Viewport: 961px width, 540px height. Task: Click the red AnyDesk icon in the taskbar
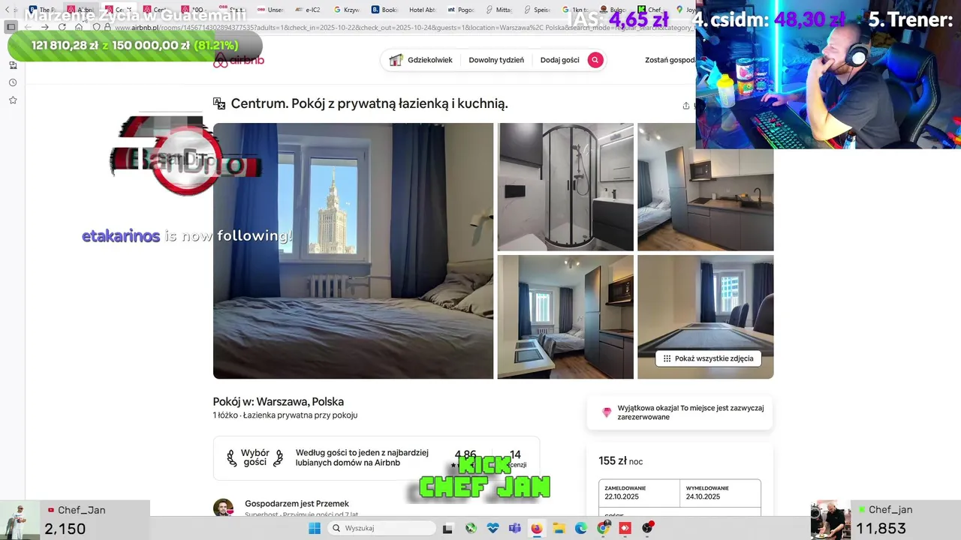pyautogui.click(x=625, y=528)
